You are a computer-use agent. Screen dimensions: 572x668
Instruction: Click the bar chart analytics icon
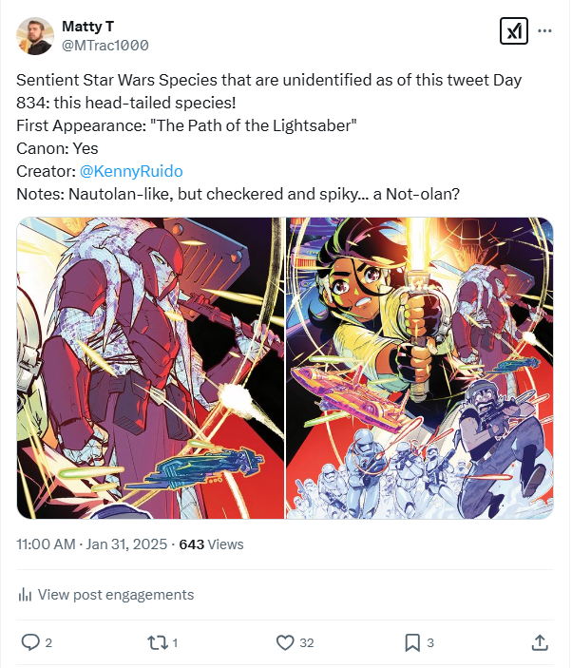pyautogui.click(x=26, y=595)
